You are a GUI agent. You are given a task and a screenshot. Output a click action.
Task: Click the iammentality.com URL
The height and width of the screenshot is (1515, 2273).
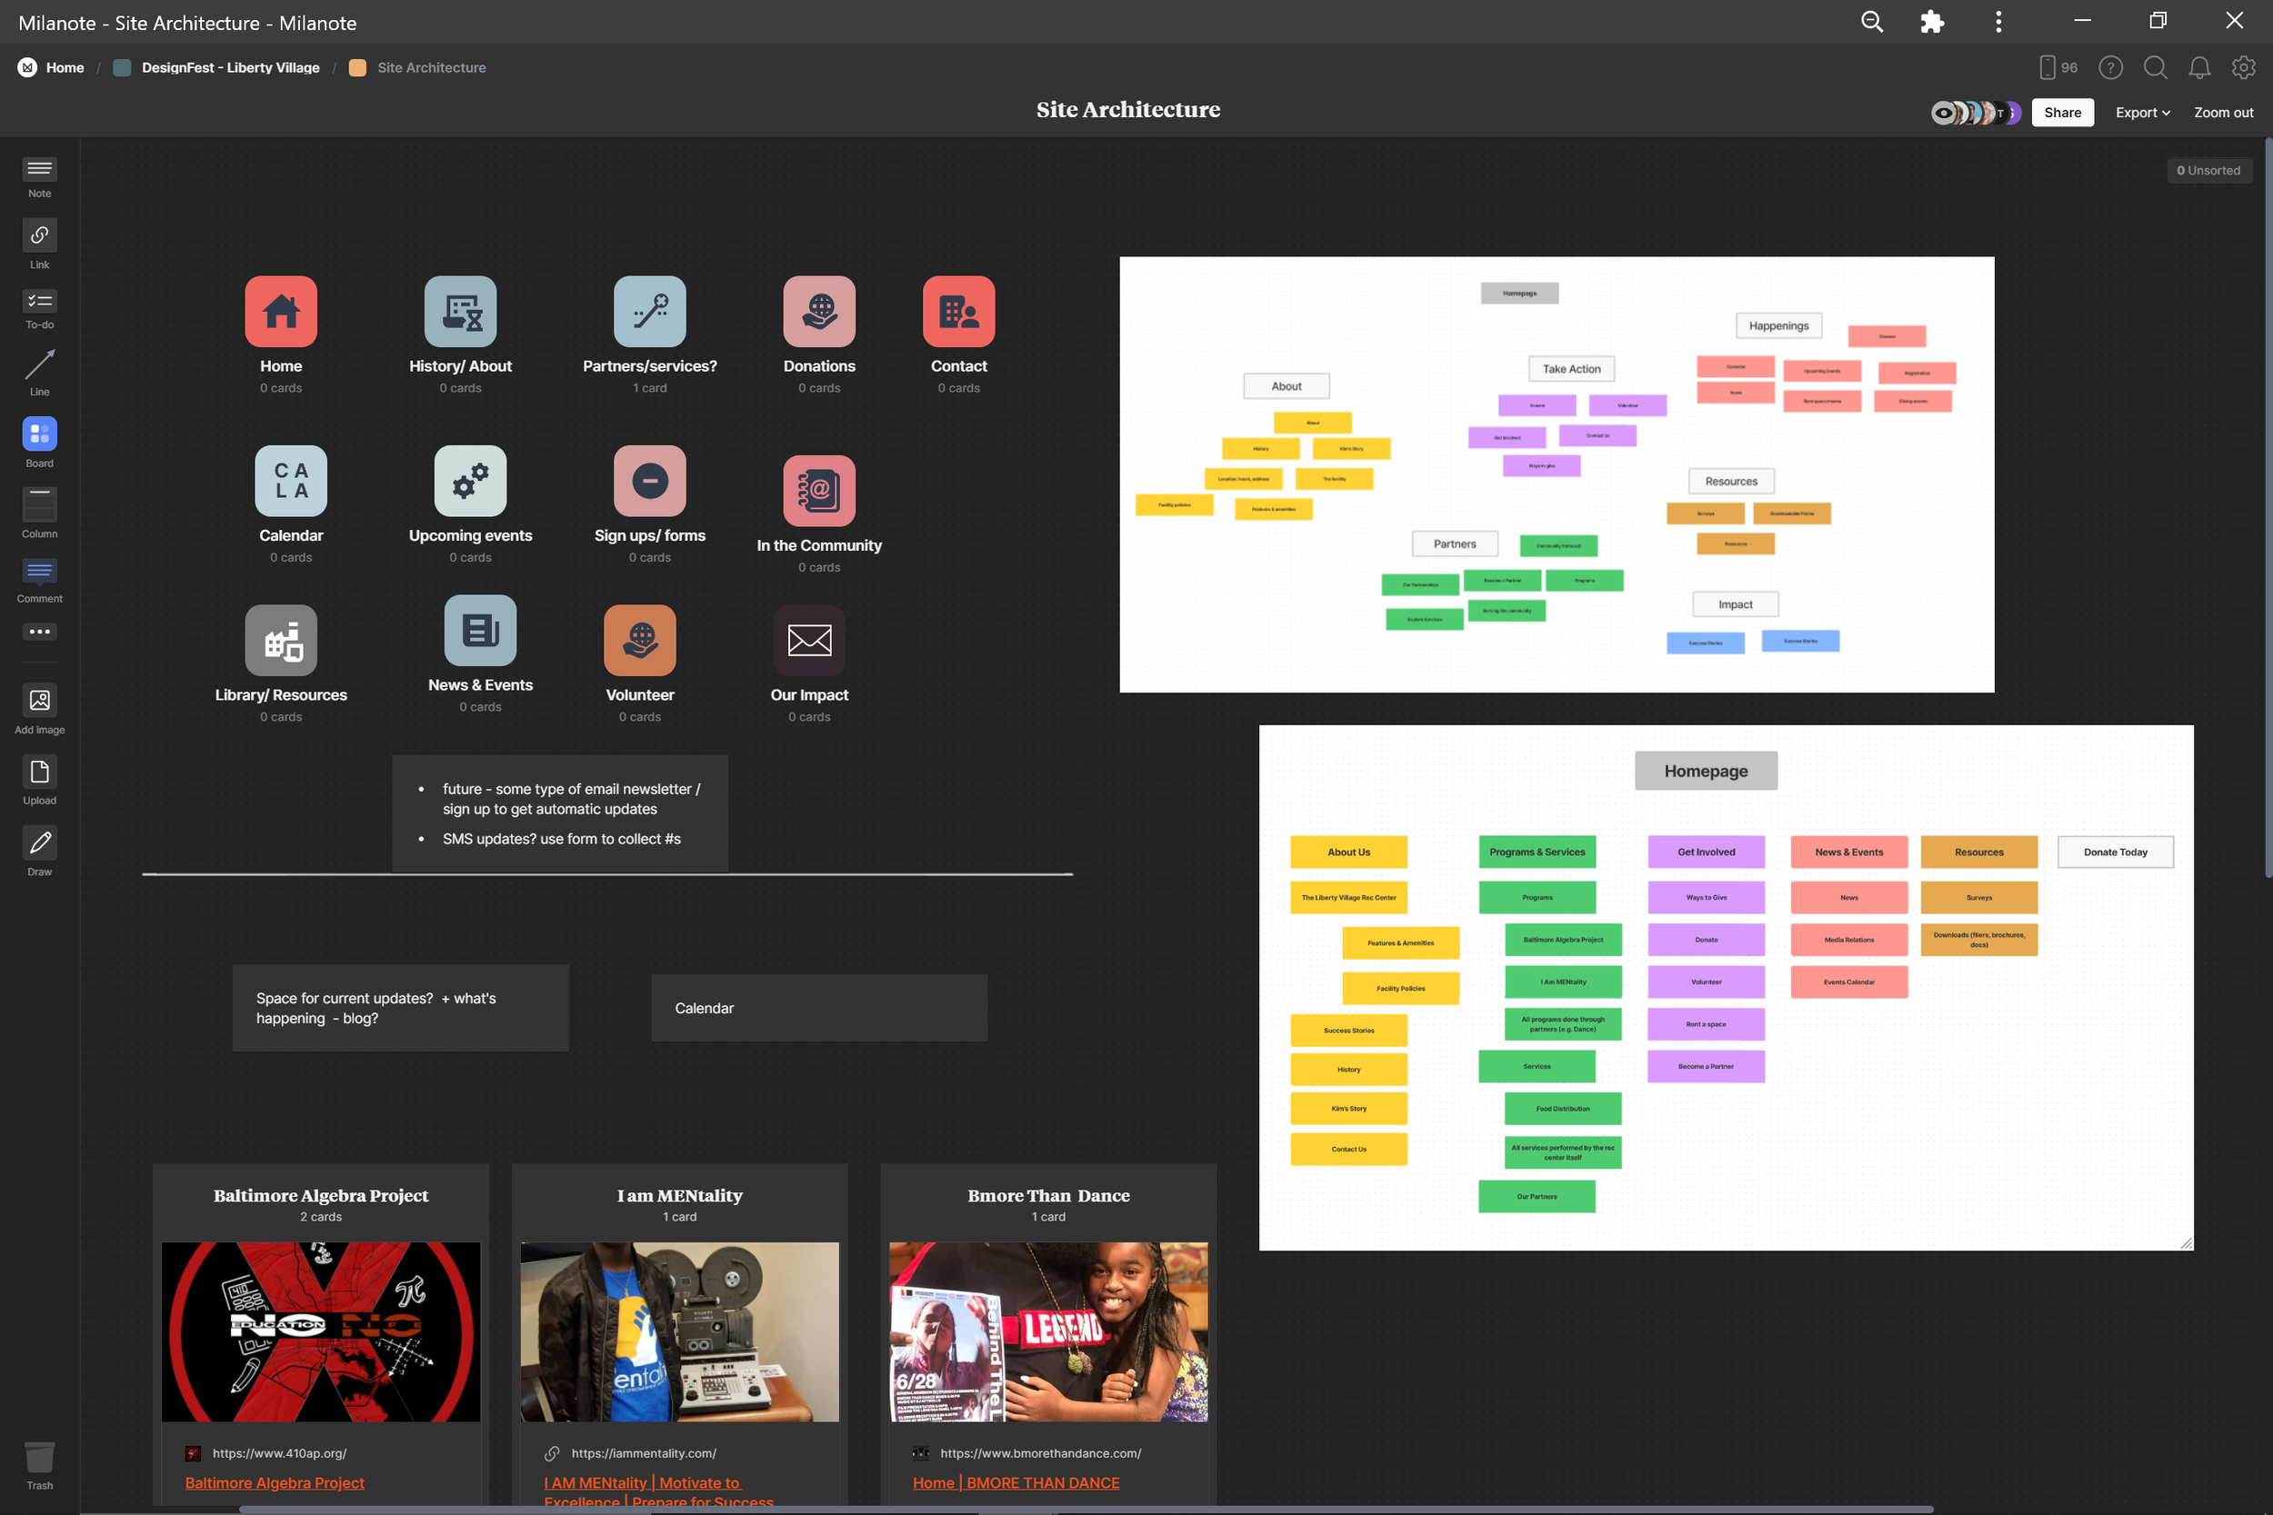point(644,1453)
